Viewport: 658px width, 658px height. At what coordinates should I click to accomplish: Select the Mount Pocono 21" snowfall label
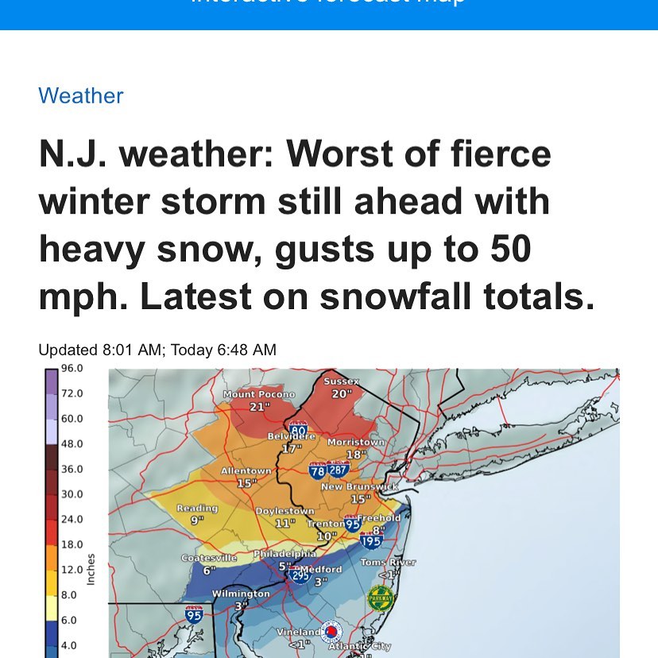pos(259,401)
